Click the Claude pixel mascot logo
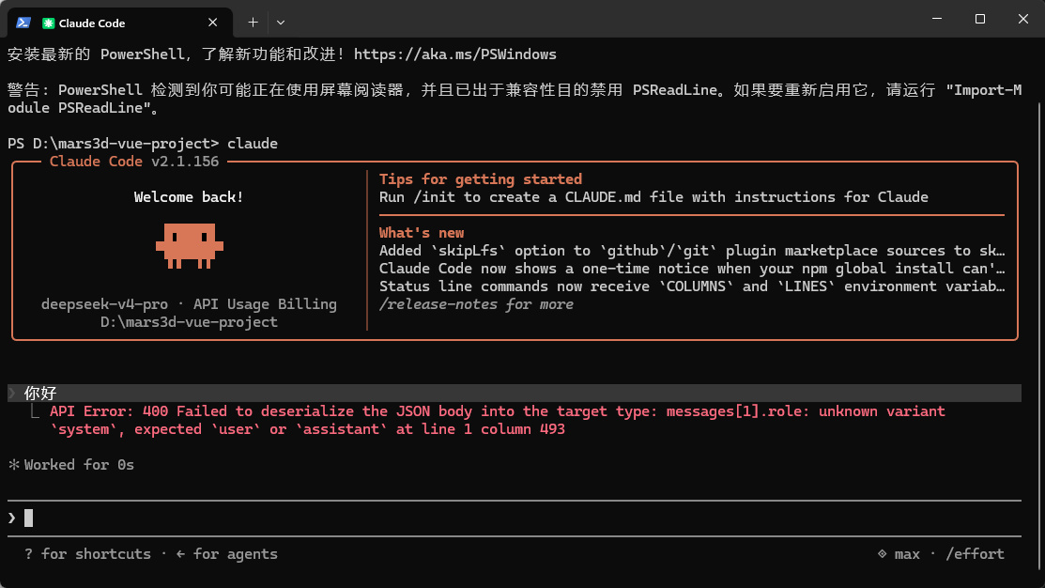The height and width of the screenshot is (588, 1045). coord(190,246)
